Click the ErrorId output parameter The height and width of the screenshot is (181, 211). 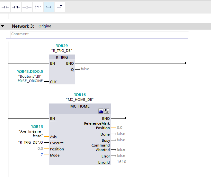[x=104, y=162]
